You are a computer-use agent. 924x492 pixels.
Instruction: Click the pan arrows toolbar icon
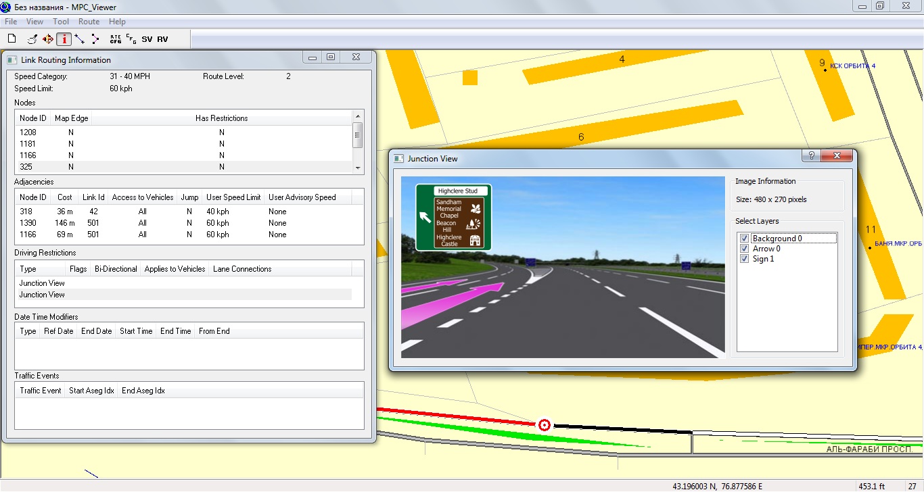click(x=48, y=39)
